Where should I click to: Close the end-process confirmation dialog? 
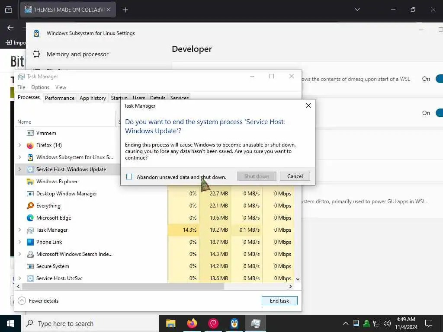click(x=308, y=105)
